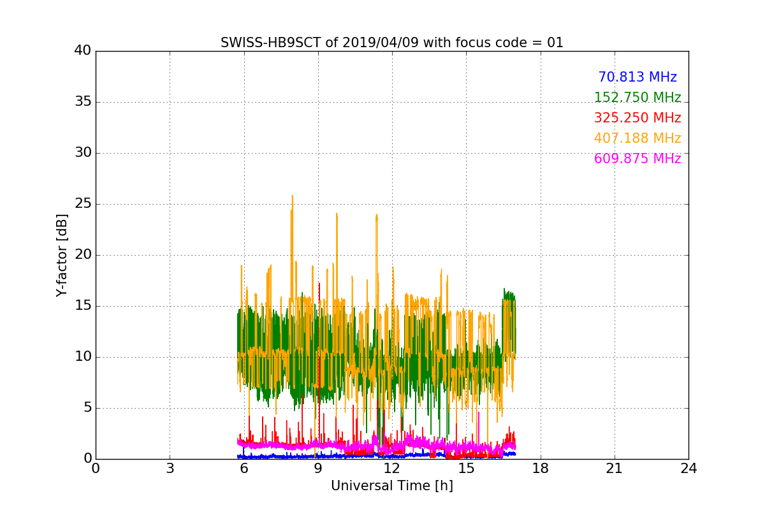The width and height of the screenshot is (765, 510).
Task: Click the tallest orange peak near 8 hours
Action: click(292, 198)
